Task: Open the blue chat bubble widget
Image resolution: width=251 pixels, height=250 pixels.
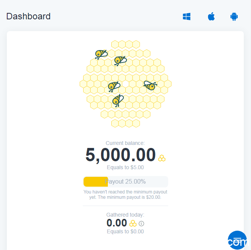Action: (237, 240)
